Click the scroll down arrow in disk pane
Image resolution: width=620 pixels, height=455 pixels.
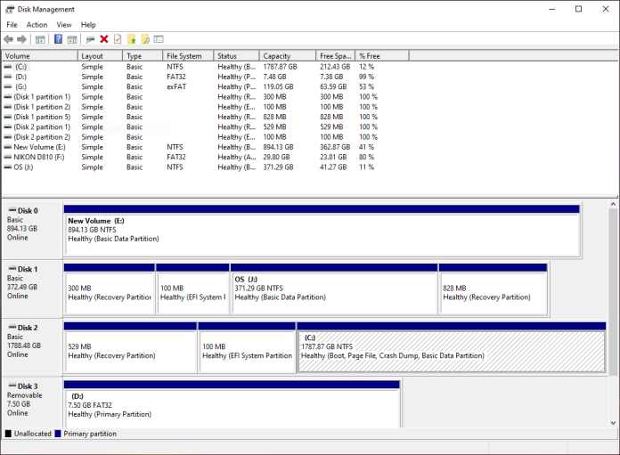pyautogui.click(x=613, y=423)
